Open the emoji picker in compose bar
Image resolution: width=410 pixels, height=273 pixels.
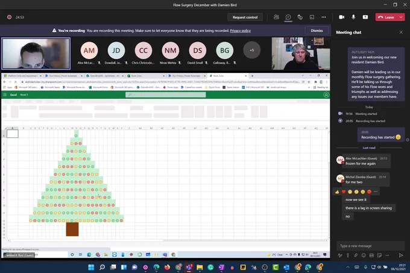point(364,256)
